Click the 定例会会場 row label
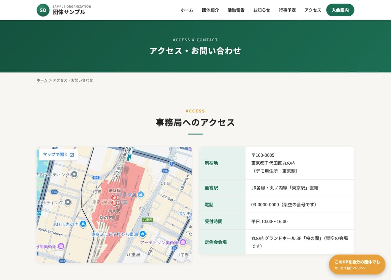Image resolution: width=391 pixels, height=280 pixels. point(216,242)
